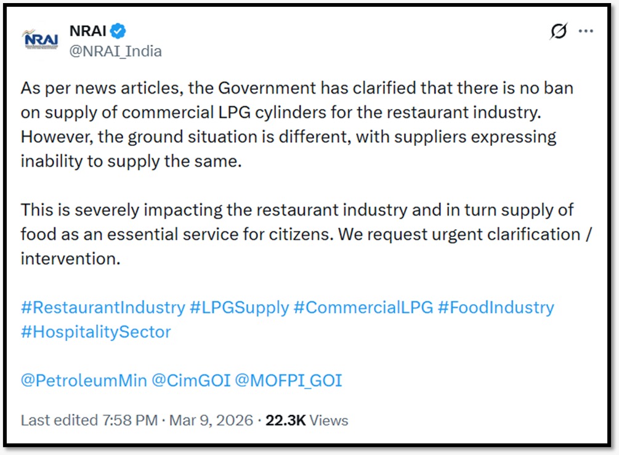The width and height of the screenshot is (619, 455).
Task: Click the paragraph requesting urgent clarification
Action: (x=296, y=234)
